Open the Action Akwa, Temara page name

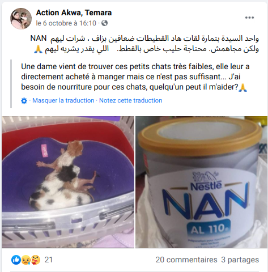pyautogui.click(x=74, y=12)
